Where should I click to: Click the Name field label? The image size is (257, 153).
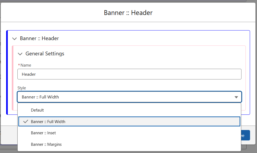(26, 65)
